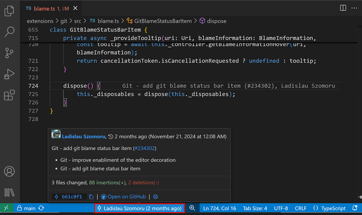Open the notifications bell in the status bar
The image size is (362, 215).
pyautogui.click(x=355, y=208)
